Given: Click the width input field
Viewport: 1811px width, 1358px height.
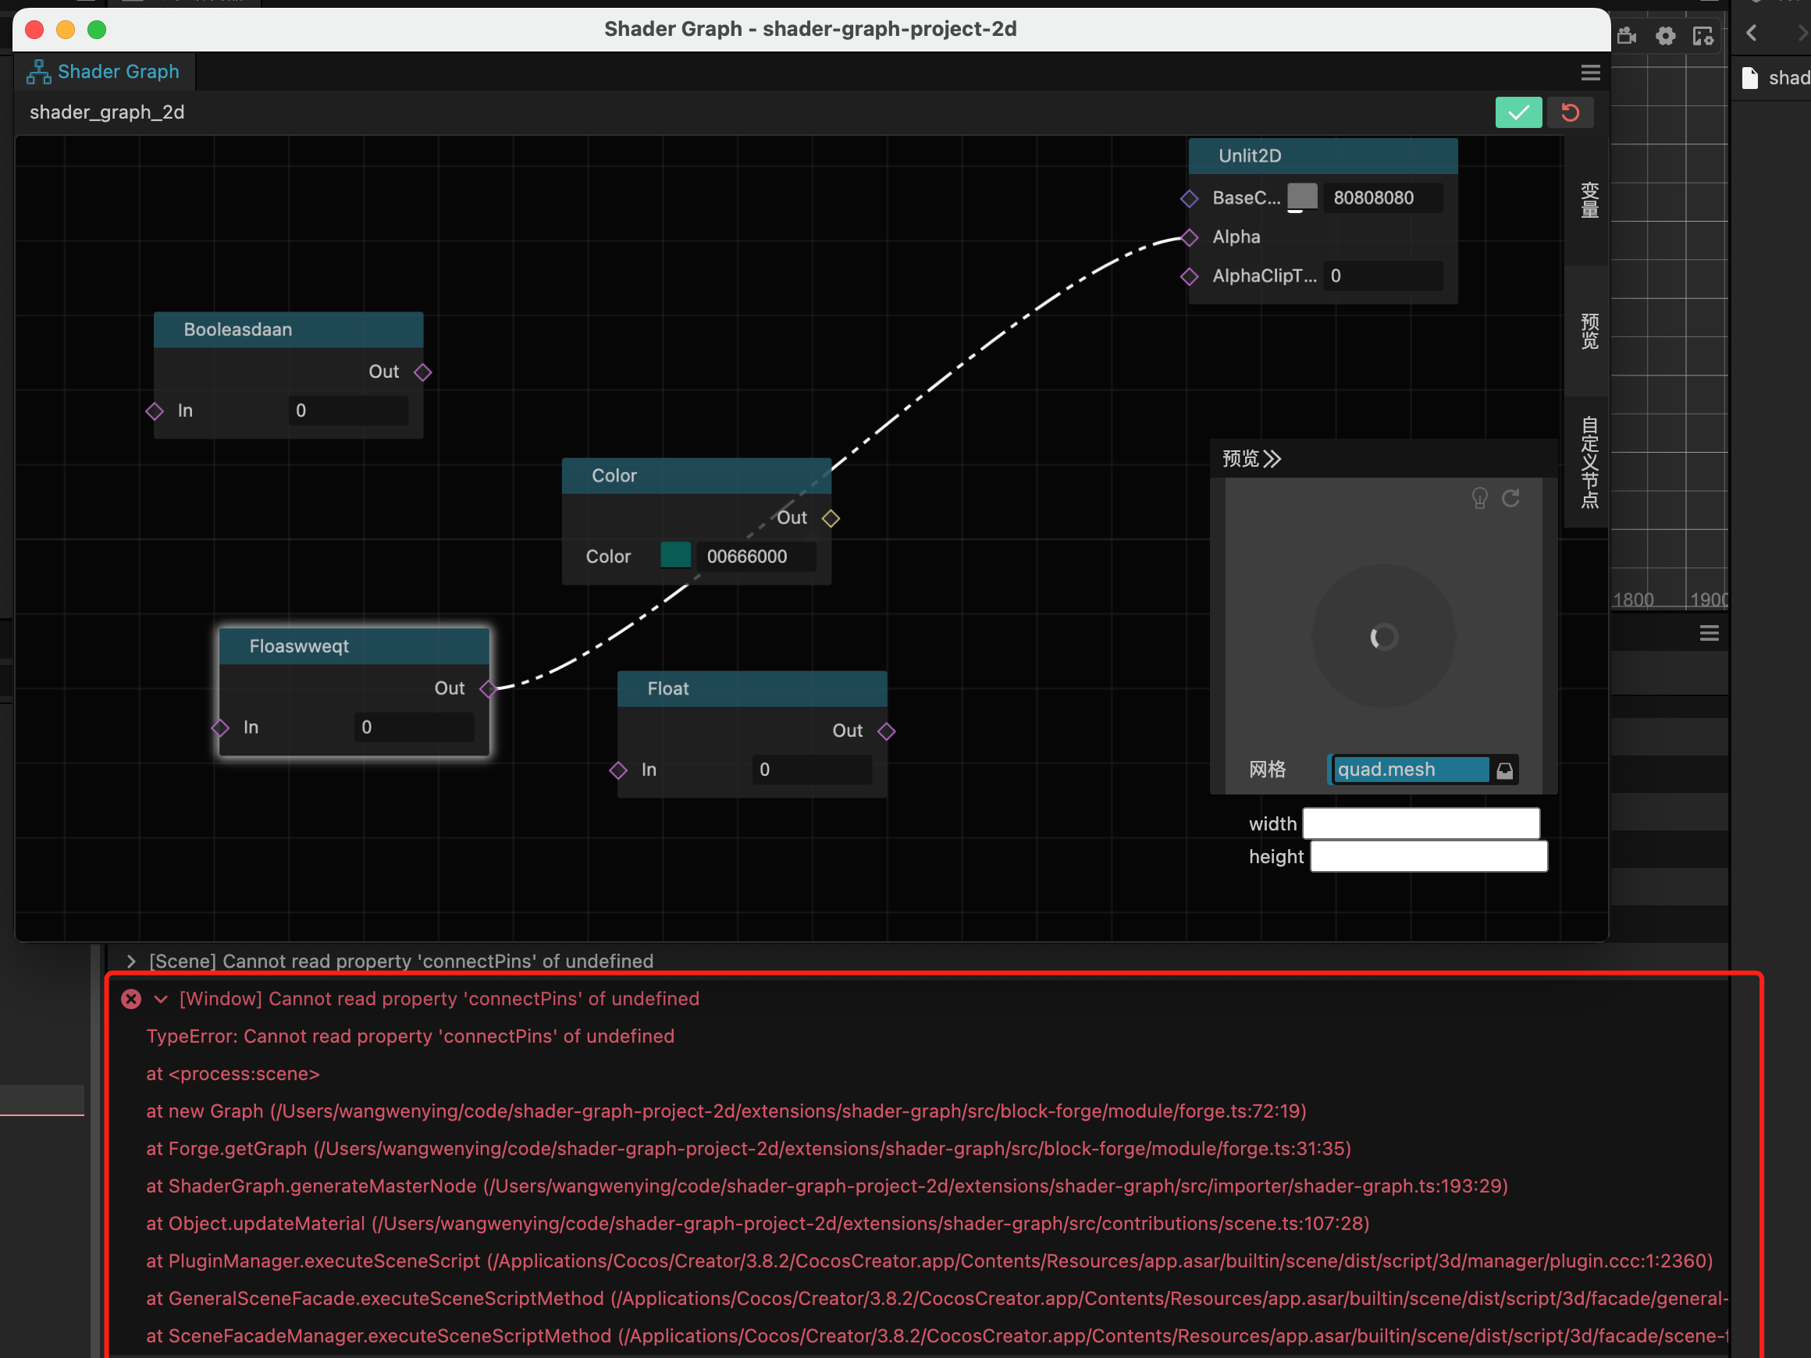Looking at the screenshot, I should tap(1421, 823).
